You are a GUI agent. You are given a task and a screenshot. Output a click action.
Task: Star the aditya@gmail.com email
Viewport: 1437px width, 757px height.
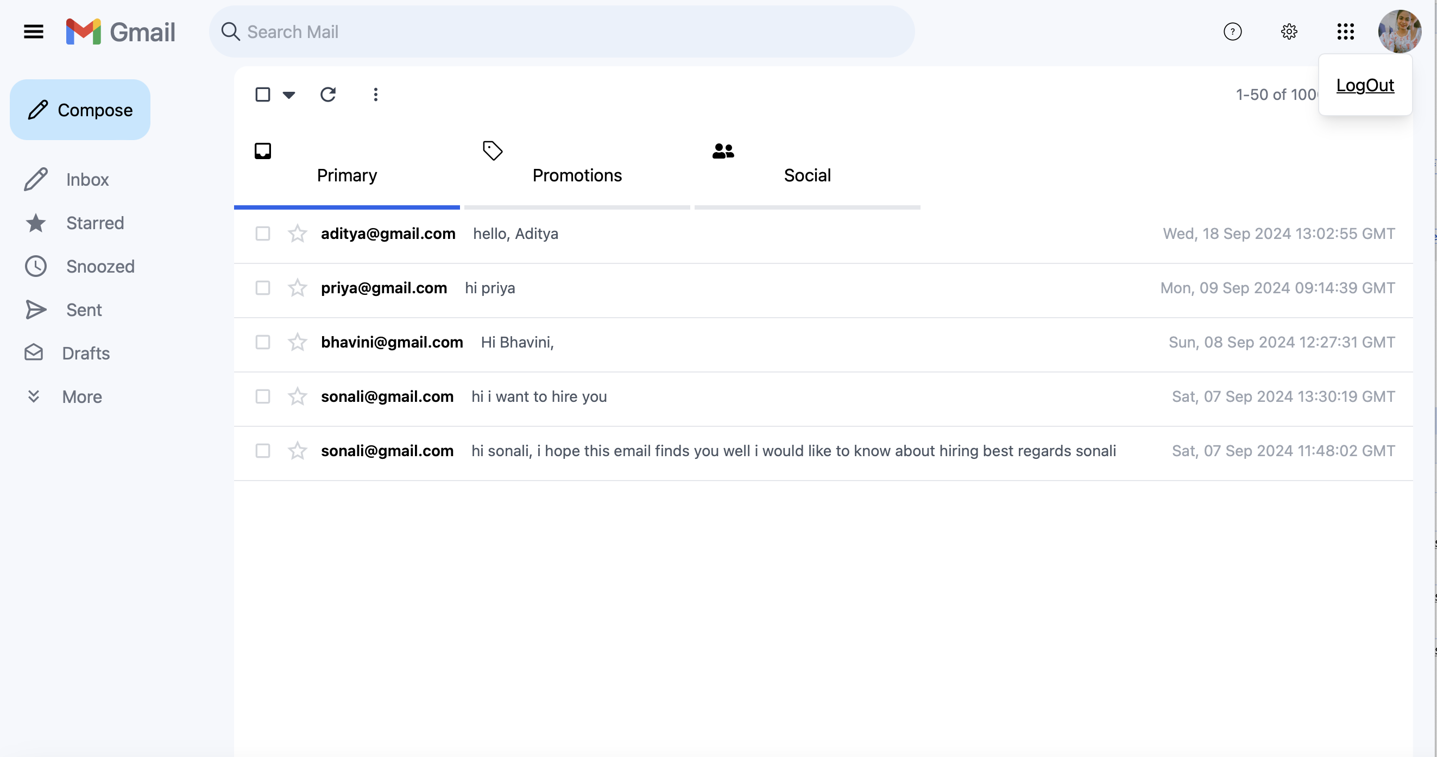click(x=297, y=234)
